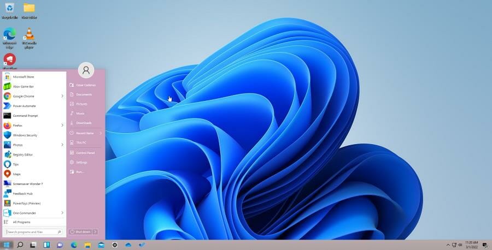Expand the Photos submenu arrow
The height and width of the screenshot is (250, 492).
pos(62,145)
